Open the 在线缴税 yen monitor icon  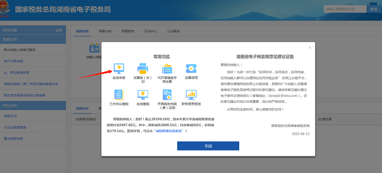143,95
